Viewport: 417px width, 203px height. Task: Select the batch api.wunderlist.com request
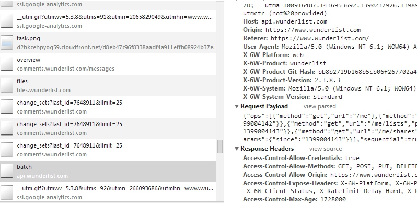(x=108, y=171)
